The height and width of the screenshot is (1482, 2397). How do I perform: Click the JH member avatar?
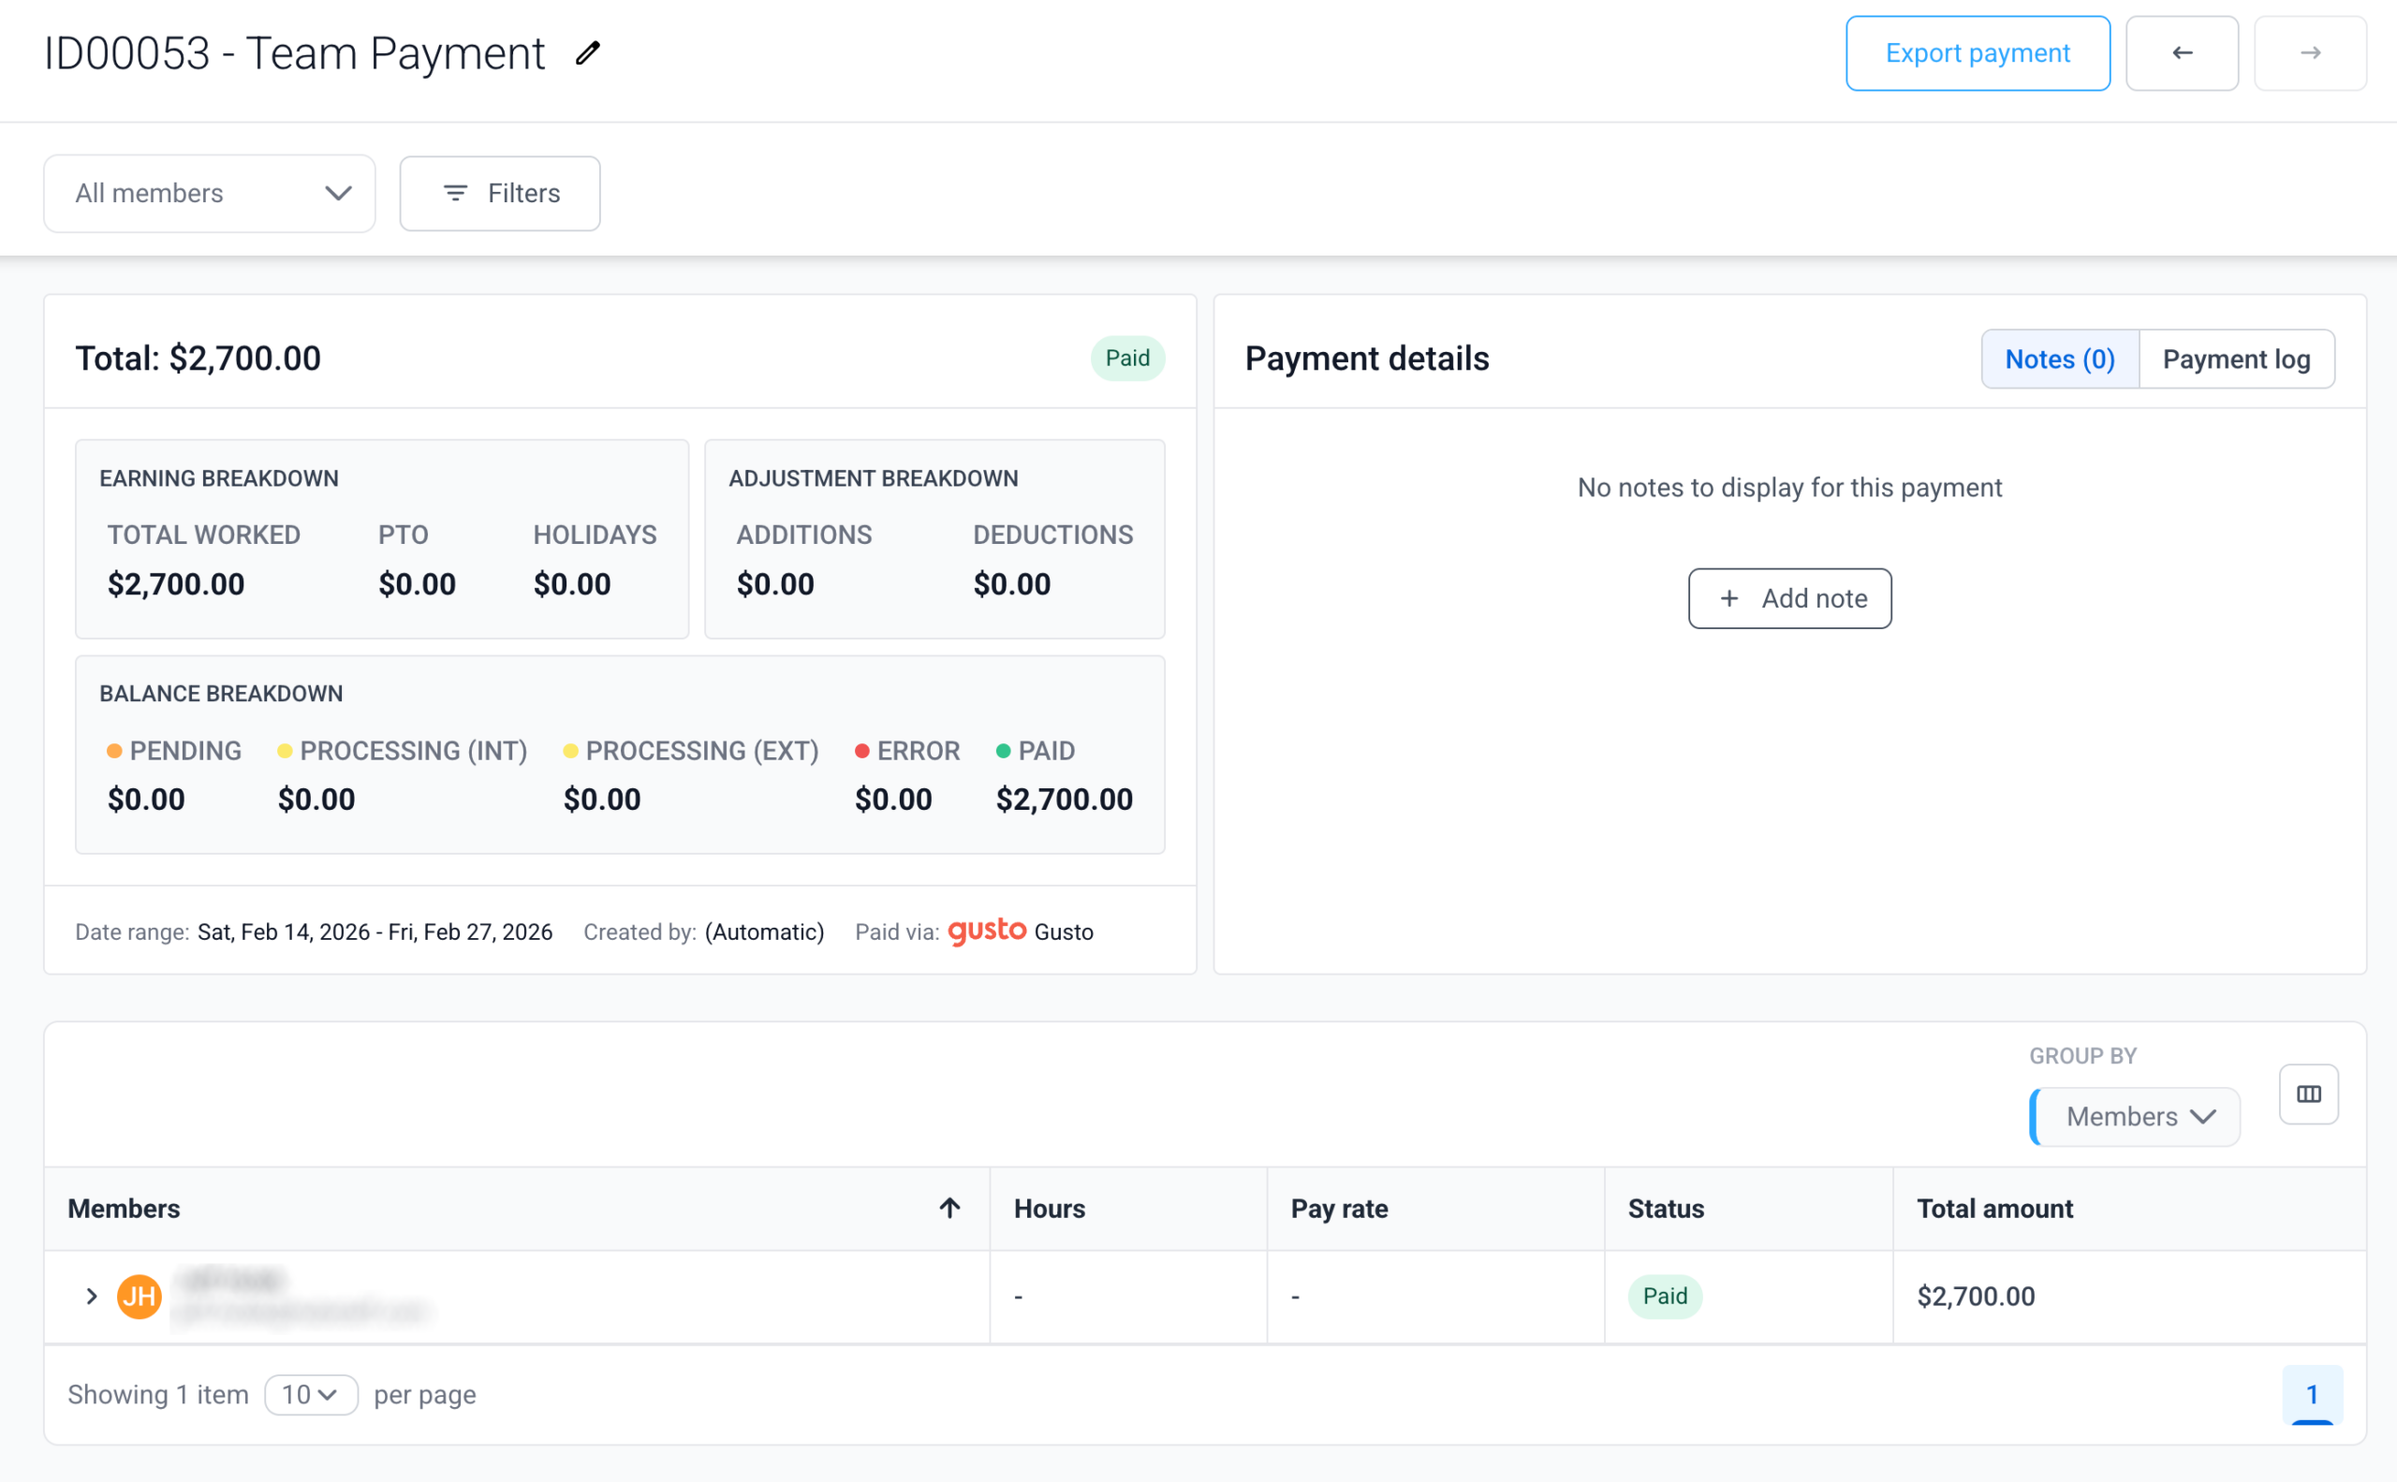pyautogui.click(x=140, y=1296)
